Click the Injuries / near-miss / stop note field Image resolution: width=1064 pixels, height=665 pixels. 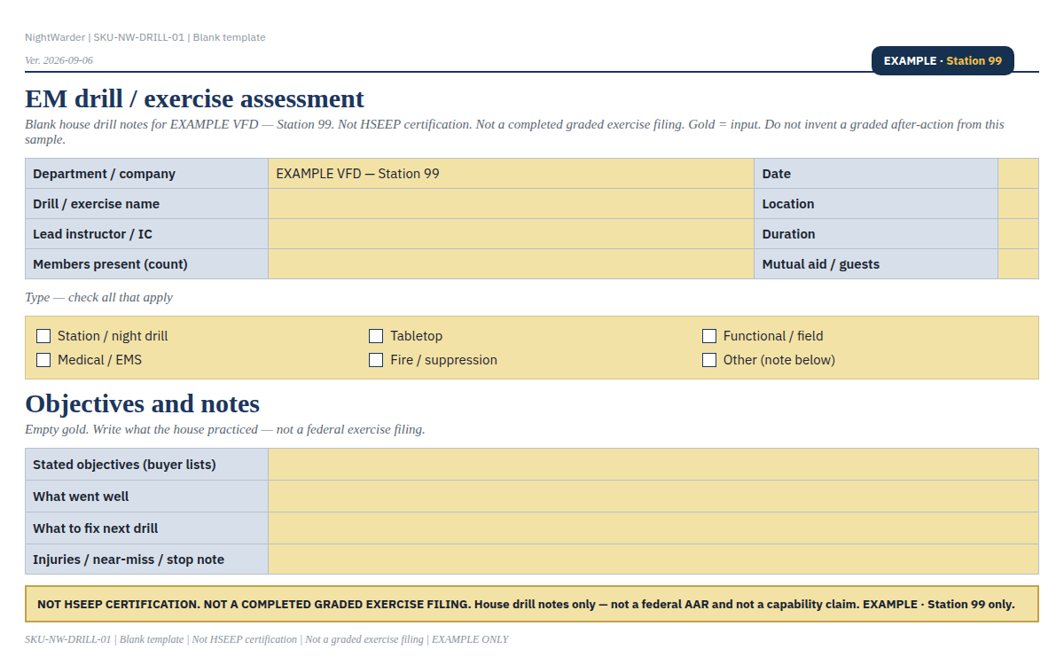(653, 559)
